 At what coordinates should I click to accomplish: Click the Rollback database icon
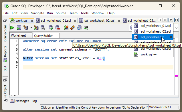coord(58,28)
